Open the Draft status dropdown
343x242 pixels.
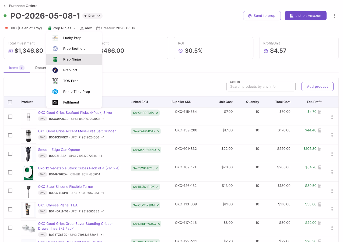coord(92,16)
